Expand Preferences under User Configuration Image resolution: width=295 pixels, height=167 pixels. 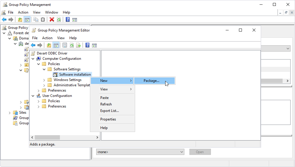pos(39,107)
